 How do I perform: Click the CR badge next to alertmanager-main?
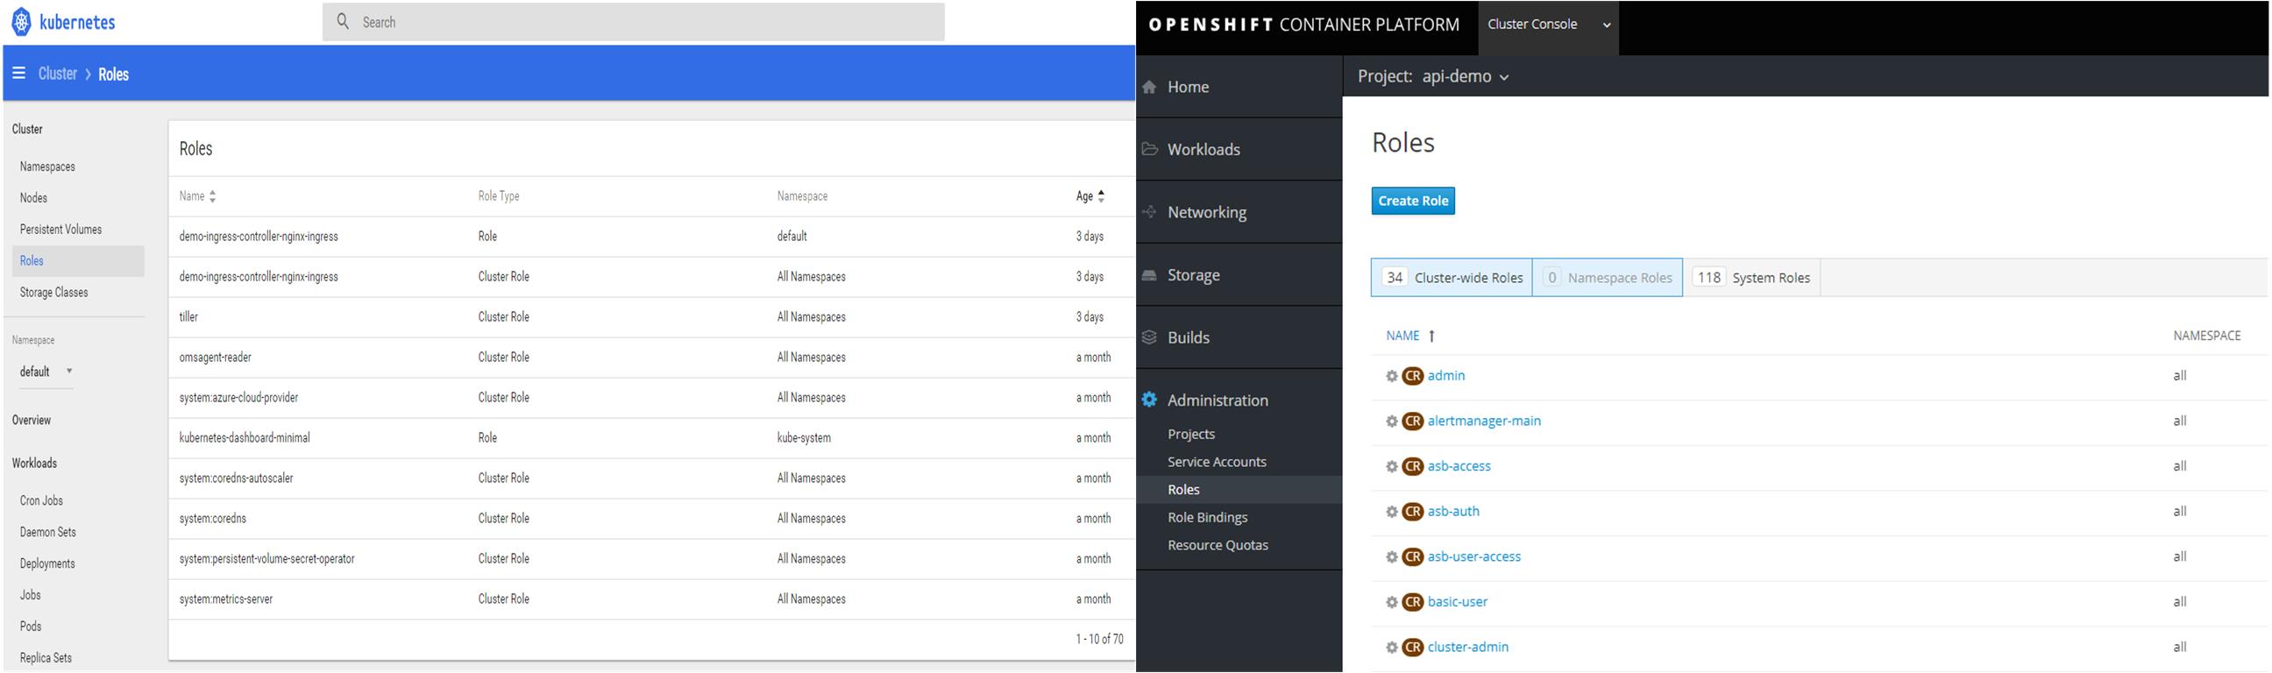1413,421
